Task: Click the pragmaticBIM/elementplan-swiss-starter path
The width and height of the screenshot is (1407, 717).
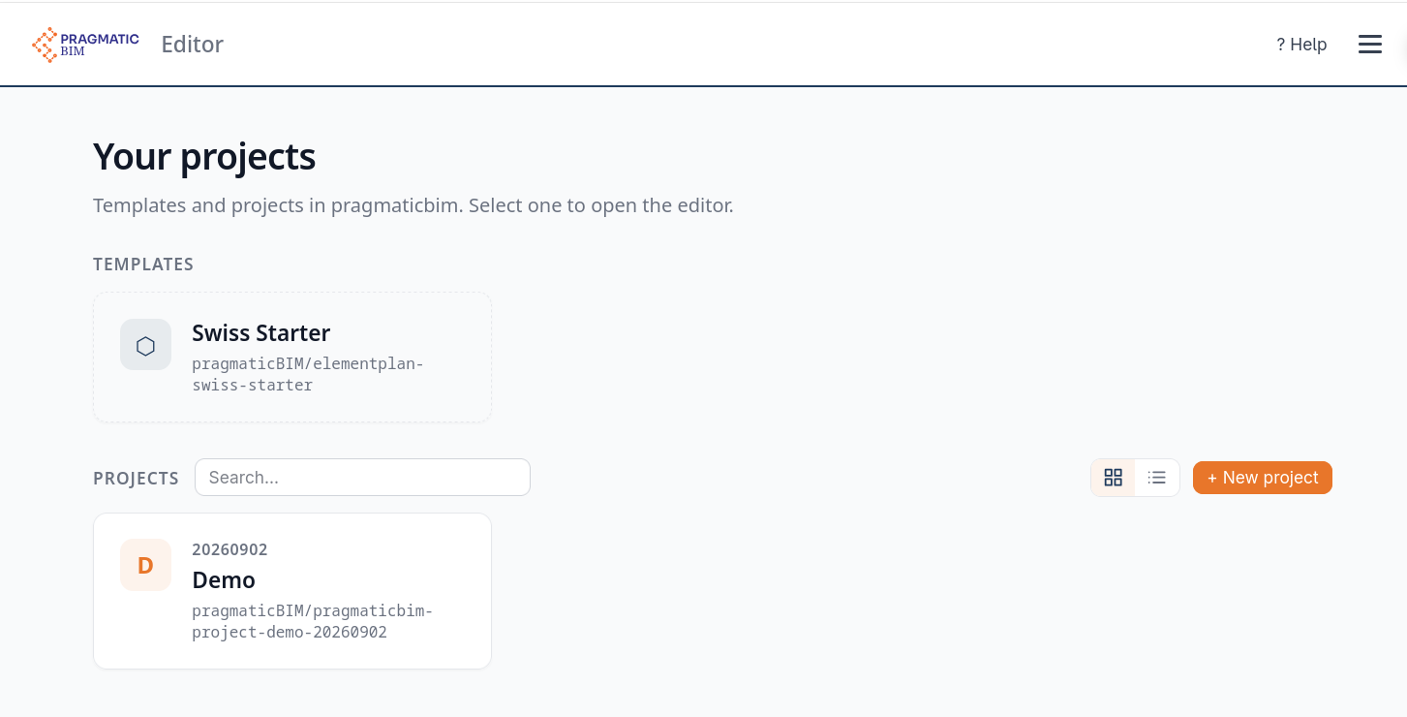Action: click(308, 374)
